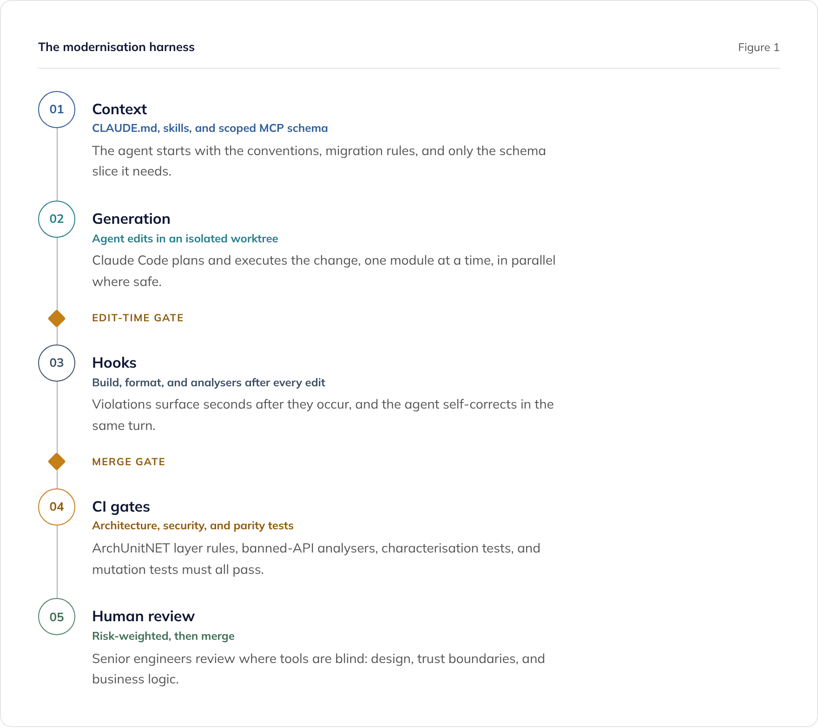This screenshot has width=818, height=728.
Task: Click the step 01 circle marker
Action: click(x=57, y=110)
